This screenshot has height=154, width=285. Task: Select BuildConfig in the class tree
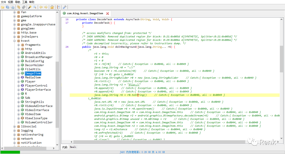(35, 61)
